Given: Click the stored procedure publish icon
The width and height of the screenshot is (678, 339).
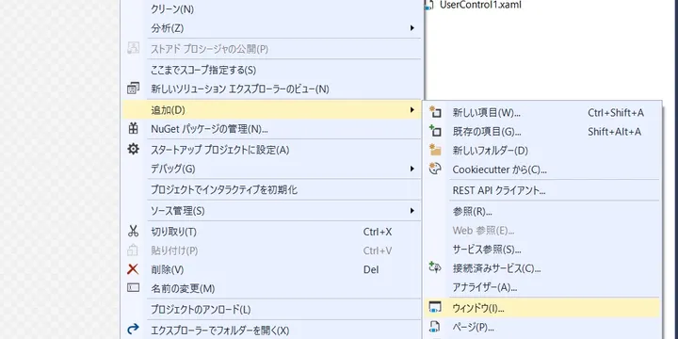Looking at the screenshot, I should click(x=133, y=48).
